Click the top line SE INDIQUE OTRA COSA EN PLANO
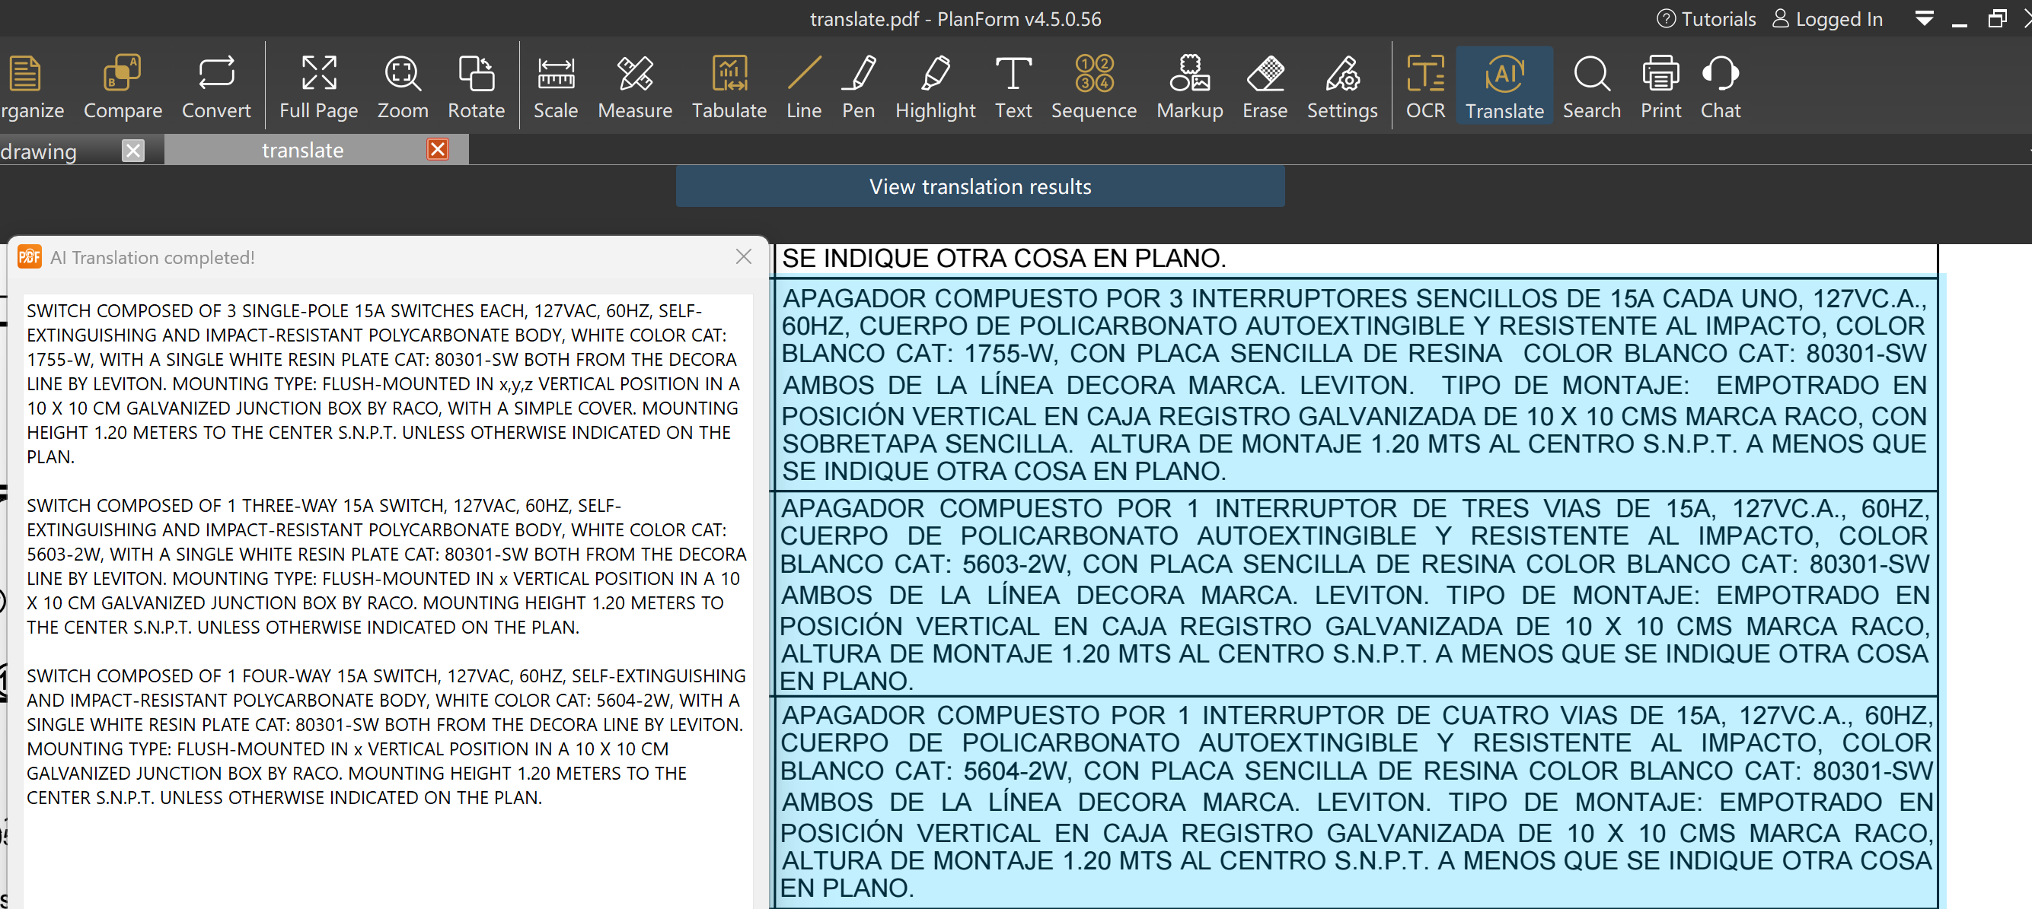 1003,258
